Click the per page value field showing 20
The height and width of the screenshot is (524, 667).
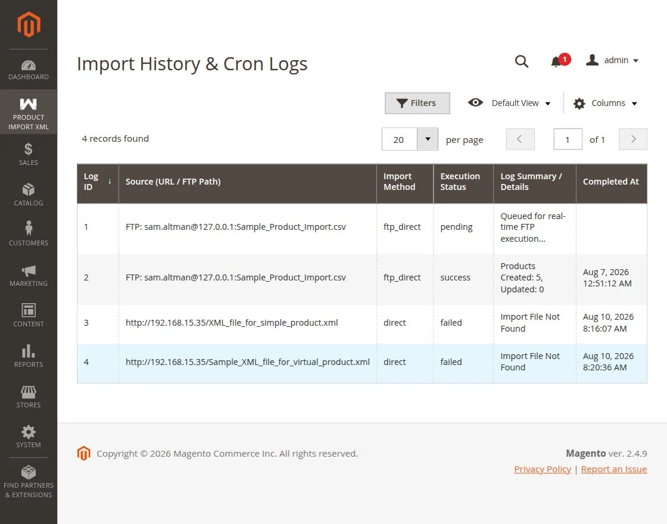[x=399, y=139]
